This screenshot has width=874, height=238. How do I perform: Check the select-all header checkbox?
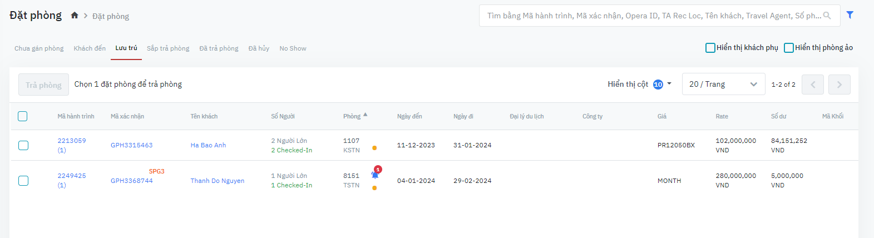[22, 116]
